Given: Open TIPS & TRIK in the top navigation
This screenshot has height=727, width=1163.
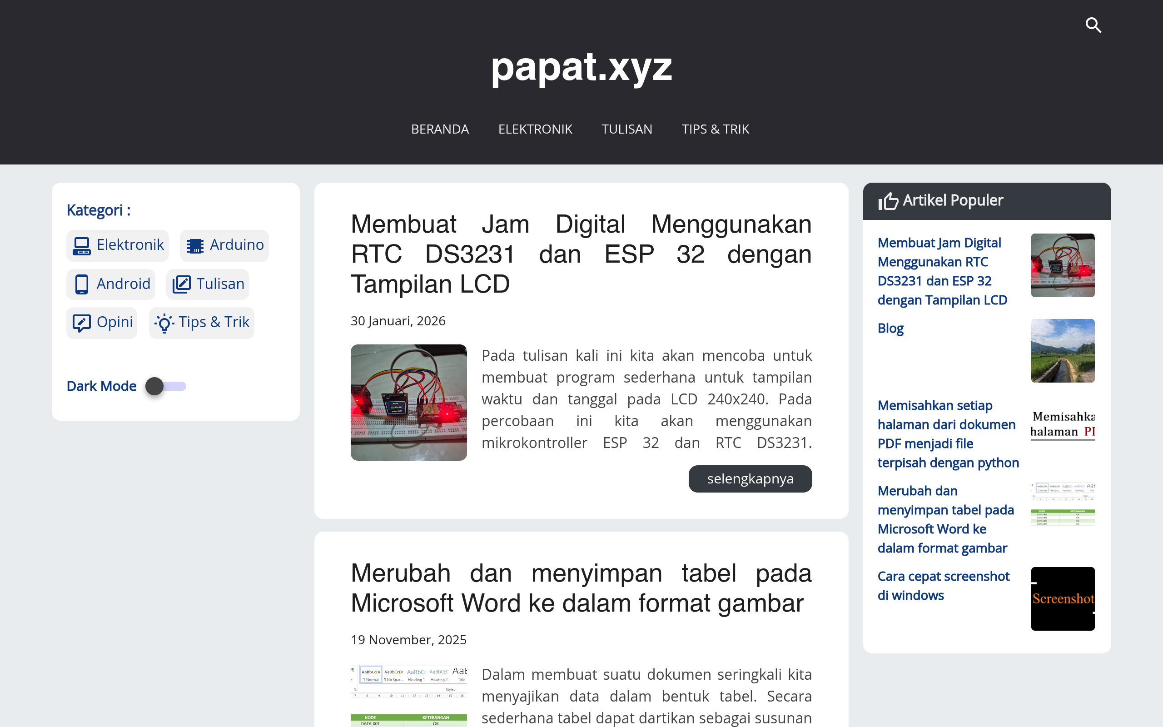Looking at the screenshot, I should (715, 129).
